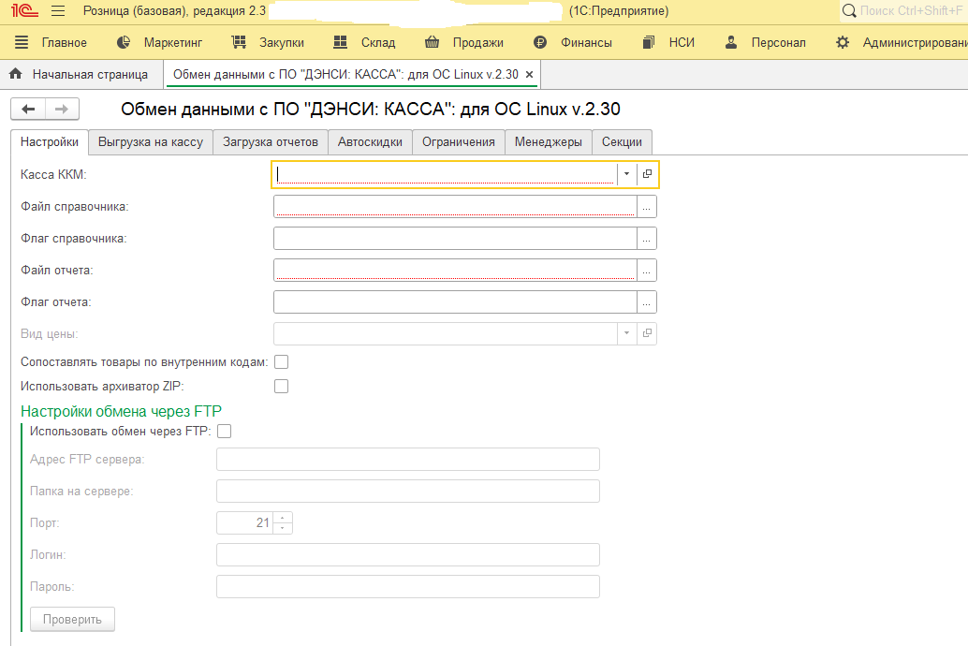Click the Адрес FTP сервера field
The image size is (968, 646).
coord(408,460)
